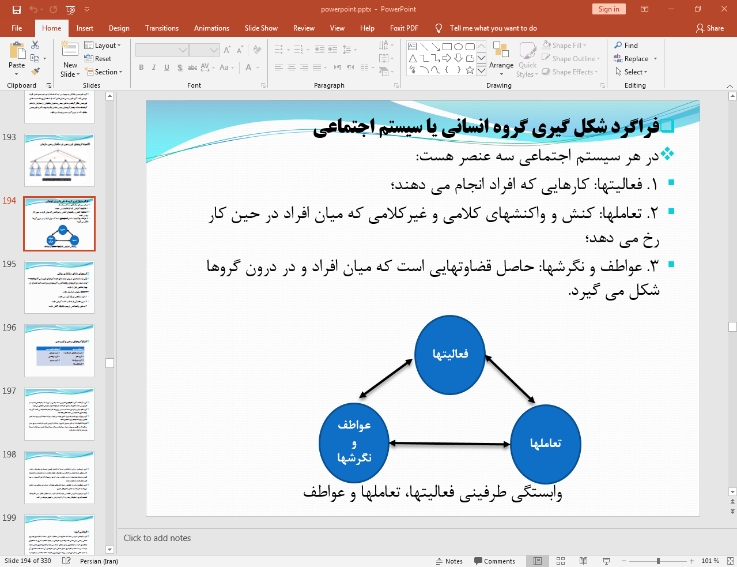The image size is (737, 567).
Task: Click the Reset slide button
Action: pos(98,59)
